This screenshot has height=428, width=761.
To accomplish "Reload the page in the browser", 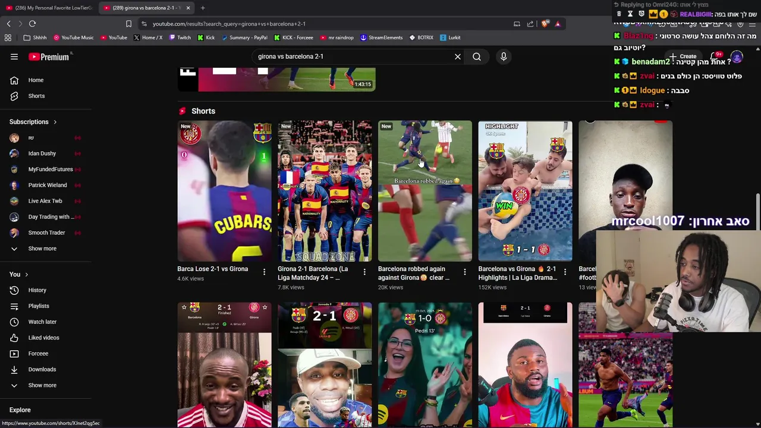I will tap(32, 24).
